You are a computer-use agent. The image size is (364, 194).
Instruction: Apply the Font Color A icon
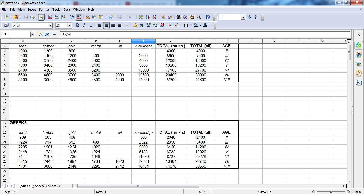click(x=205, y=25)
